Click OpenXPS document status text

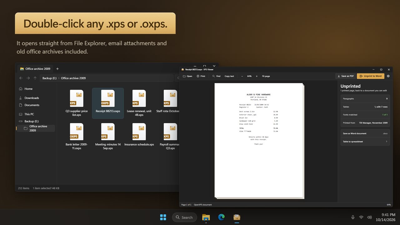click(203, 205)
